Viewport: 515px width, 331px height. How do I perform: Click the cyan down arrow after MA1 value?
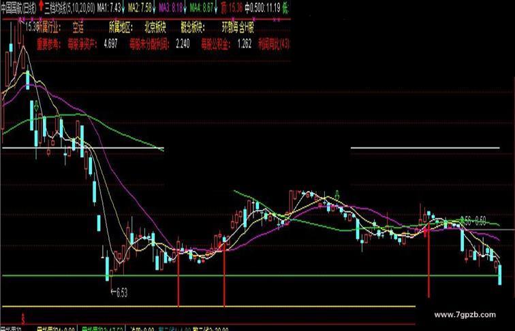[x=123, y=9]
